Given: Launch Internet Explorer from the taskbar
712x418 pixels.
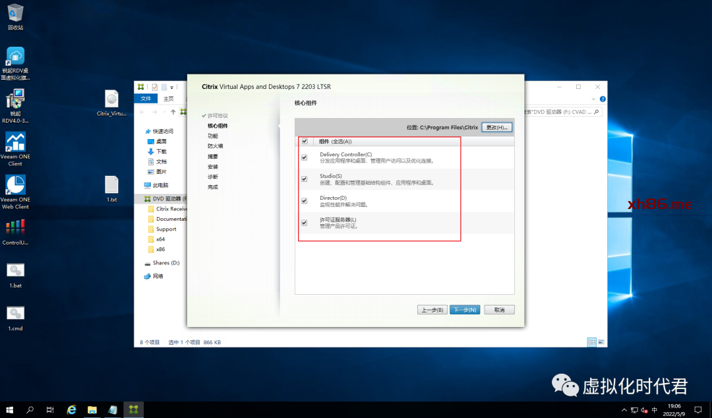Looking at the screenshot, I should click(71, 410).
